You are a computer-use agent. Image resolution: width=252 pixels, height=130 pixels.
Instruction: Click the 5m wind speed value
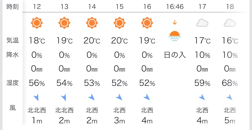(230, 120)
